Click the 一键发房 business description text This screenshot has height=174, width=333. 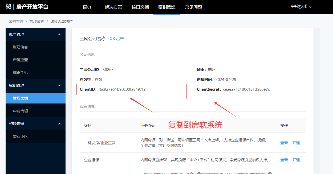(204, 143)
